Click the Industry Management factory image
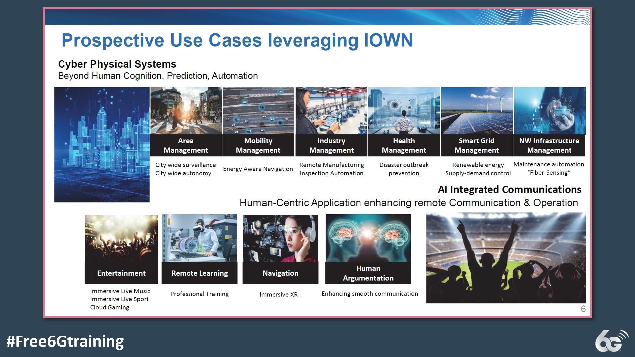635x357 pixels. (331, 110)
